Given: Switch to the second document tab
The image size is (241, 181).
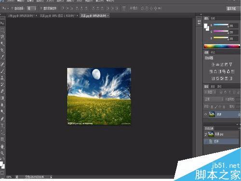Looking at the screenshot, I should [x=58, y=16].
